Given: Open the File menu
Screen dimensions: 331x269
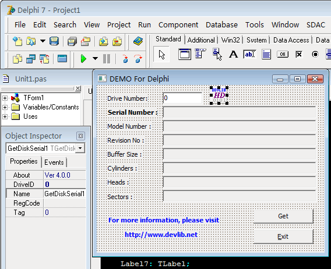Looking at the screenshot, I should pyautogui.click(x=20, y=24).
